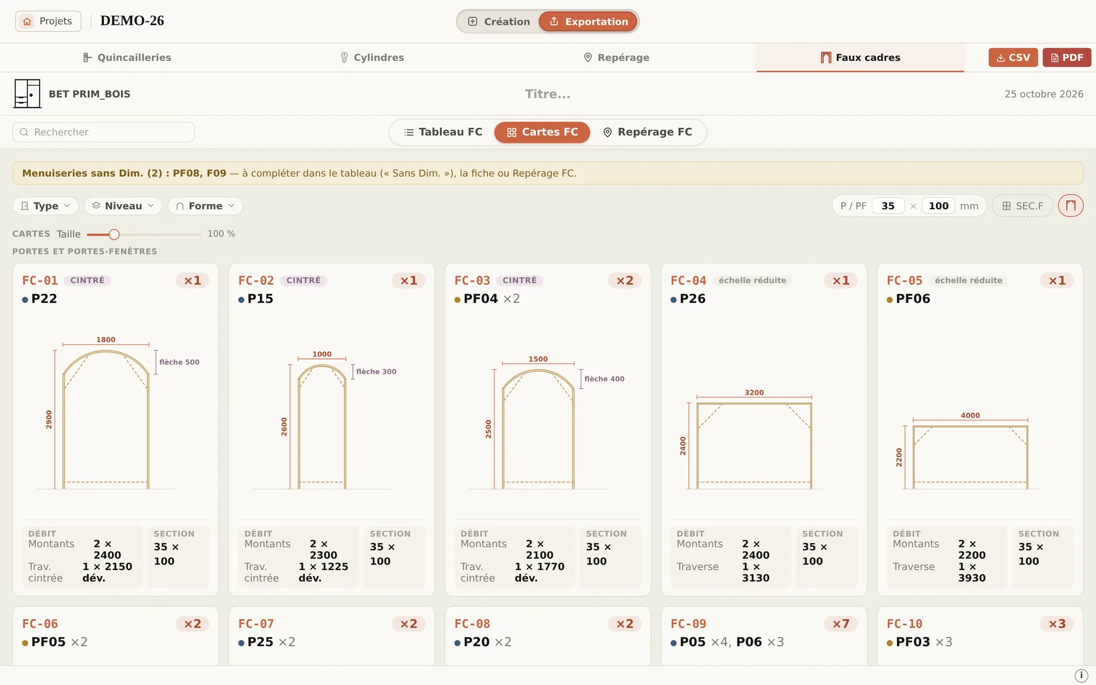Screen dimensions: 1096x685
Task: Open Repérage FC pin view
Action: coord(648,132)
